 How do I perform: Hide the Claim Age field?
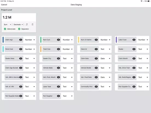tap(21, 40)
